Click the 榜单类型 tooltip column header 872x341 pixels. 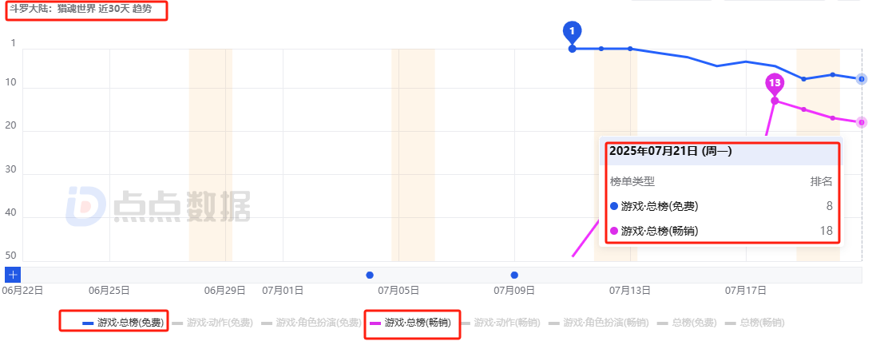[632, 181]
